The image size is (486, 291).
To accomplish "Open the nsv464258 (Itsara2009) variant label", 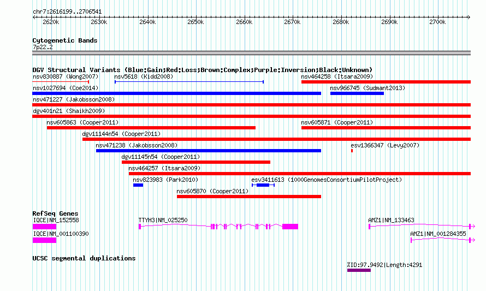I will pyautogui.click(x=337, y=76).
